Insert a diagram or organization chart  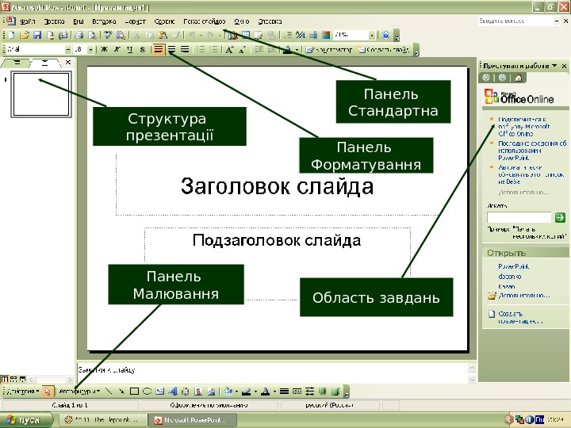[x=186, y=392]
